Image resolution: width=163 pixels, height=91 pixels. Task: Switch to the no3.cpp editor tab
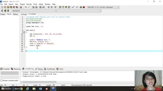pos(24,14)
